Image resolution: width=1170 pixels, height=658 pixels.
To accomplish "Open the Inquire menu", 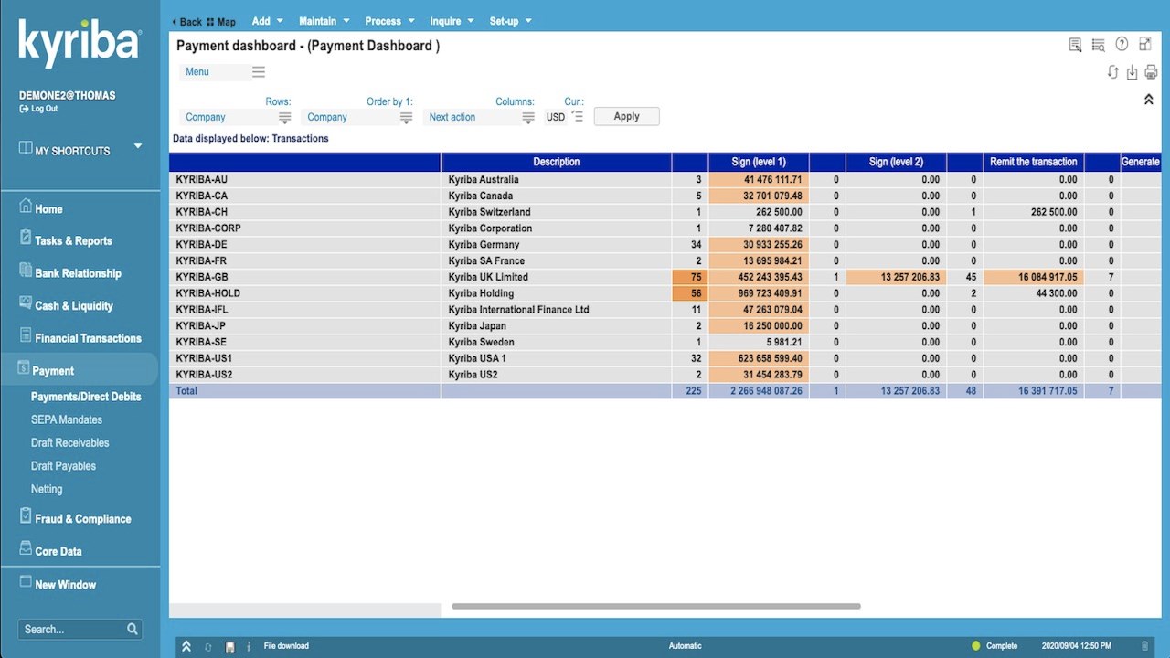I will coord(452,21).
